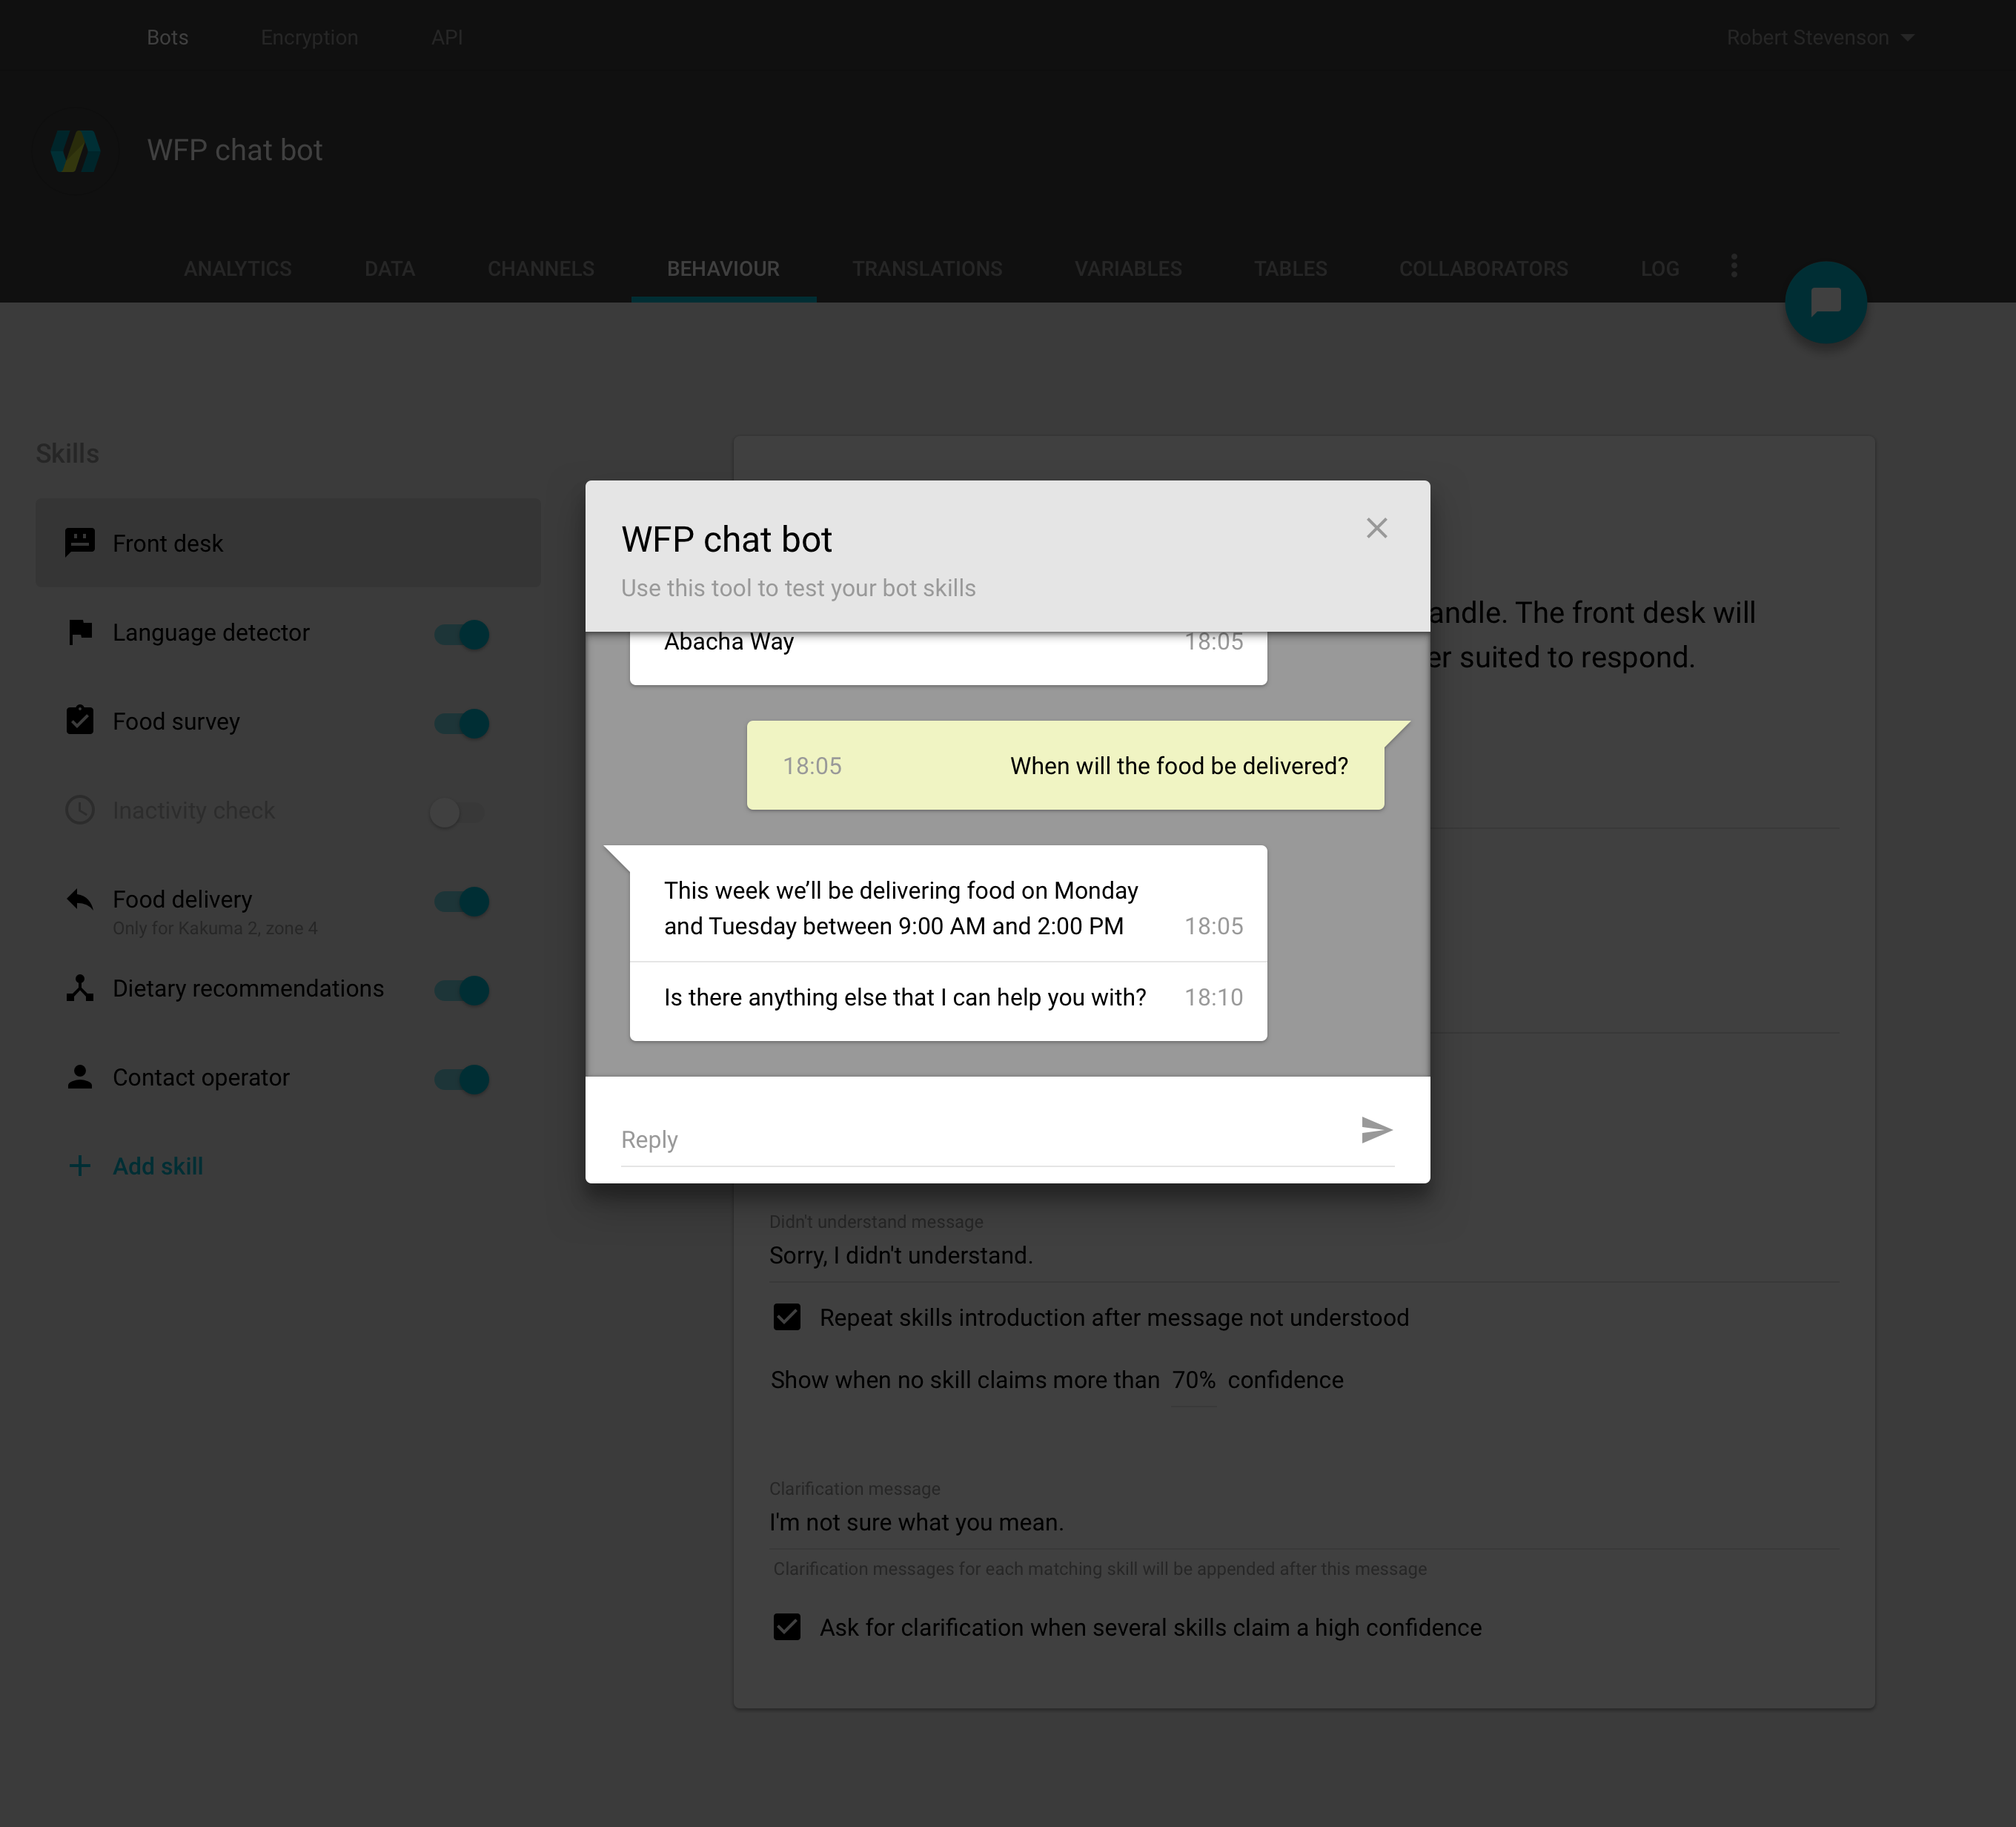2016x1827 pixels.
Task: Open the three-dot overflow menu in tabs
Action: tap(1734, 266)
